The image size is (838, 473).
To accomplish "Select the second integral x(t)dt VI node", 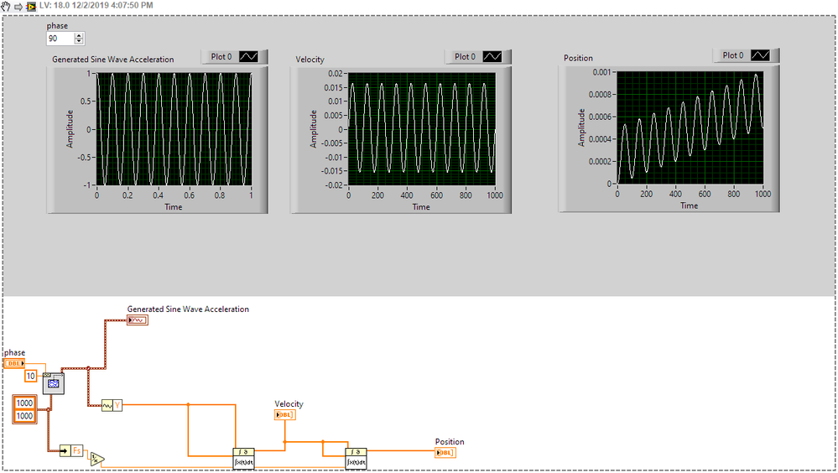I will pos(356,459).
